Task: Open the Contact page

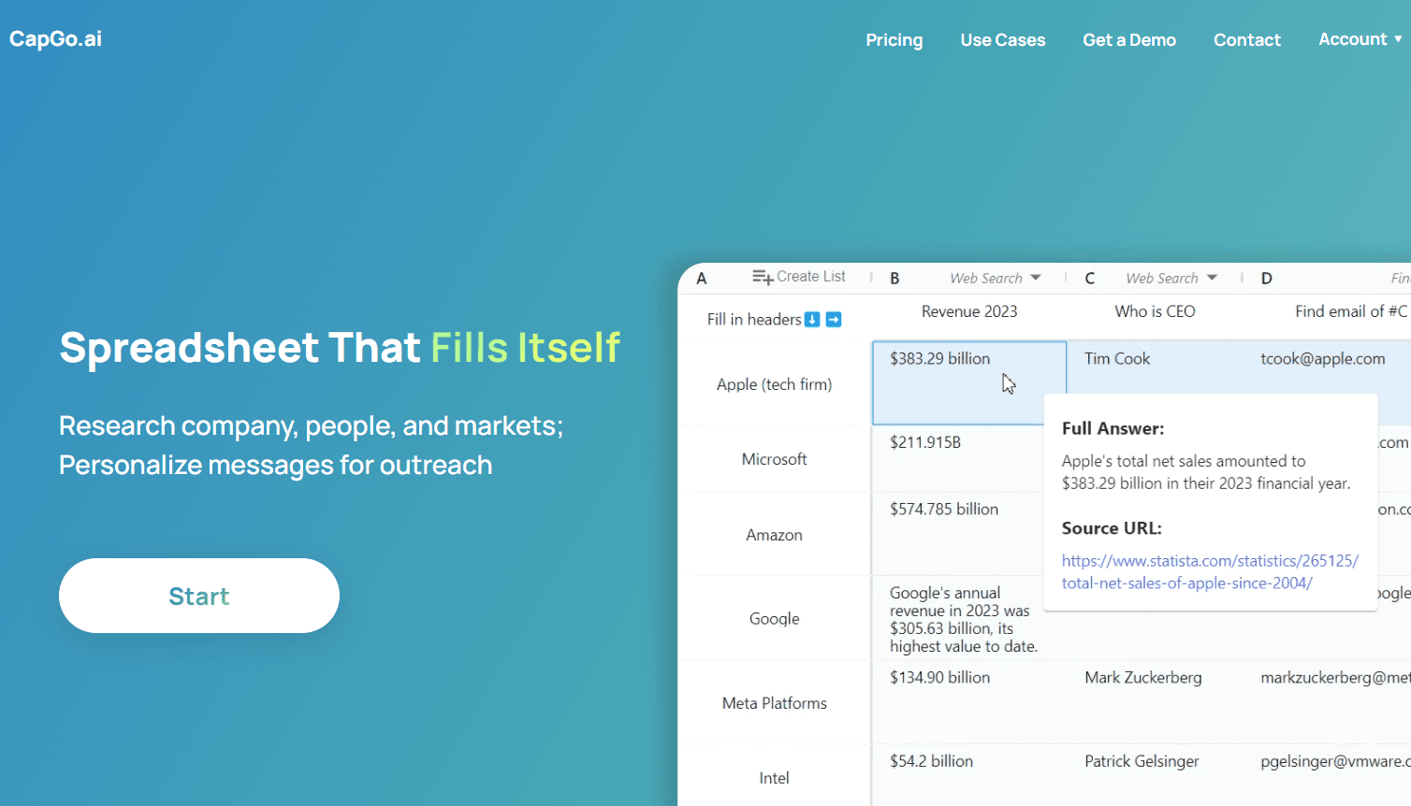Action: [x=1246, y=40]
